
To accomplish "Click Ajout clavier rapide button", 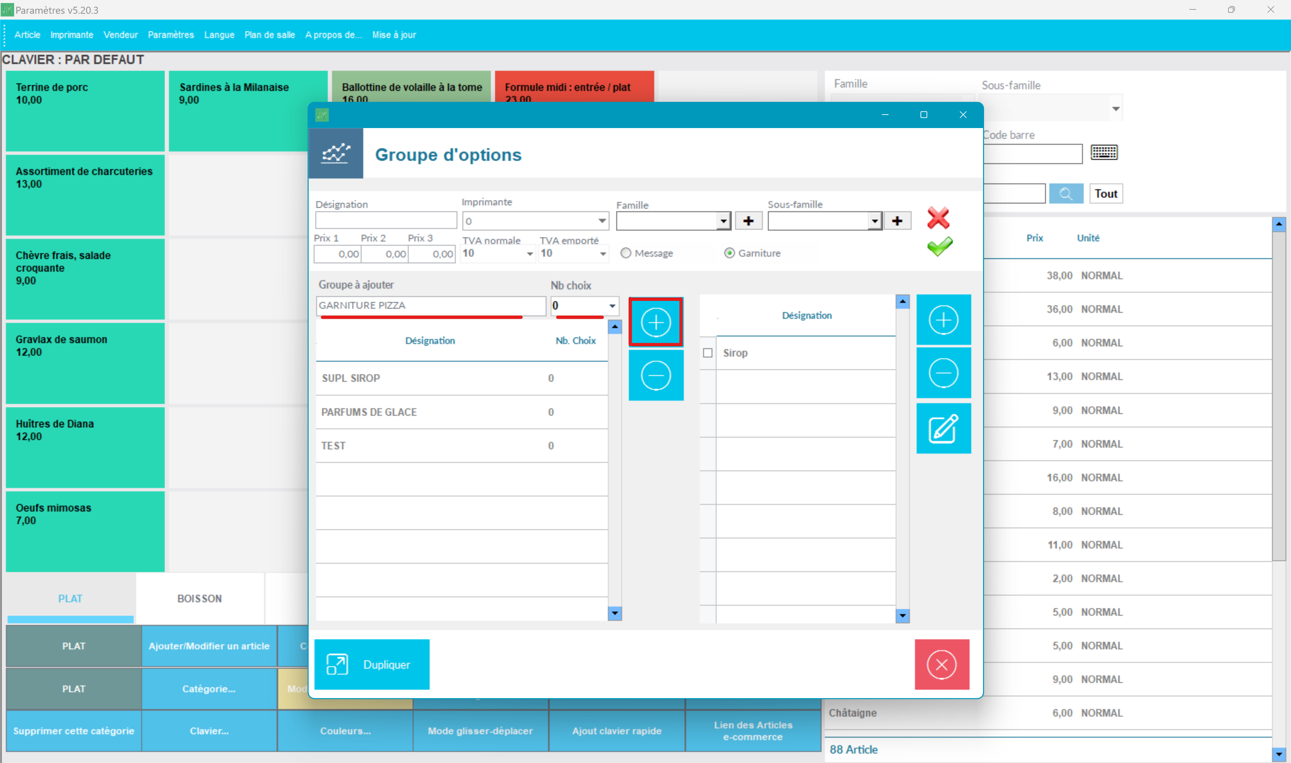I will tap(617, 731).
